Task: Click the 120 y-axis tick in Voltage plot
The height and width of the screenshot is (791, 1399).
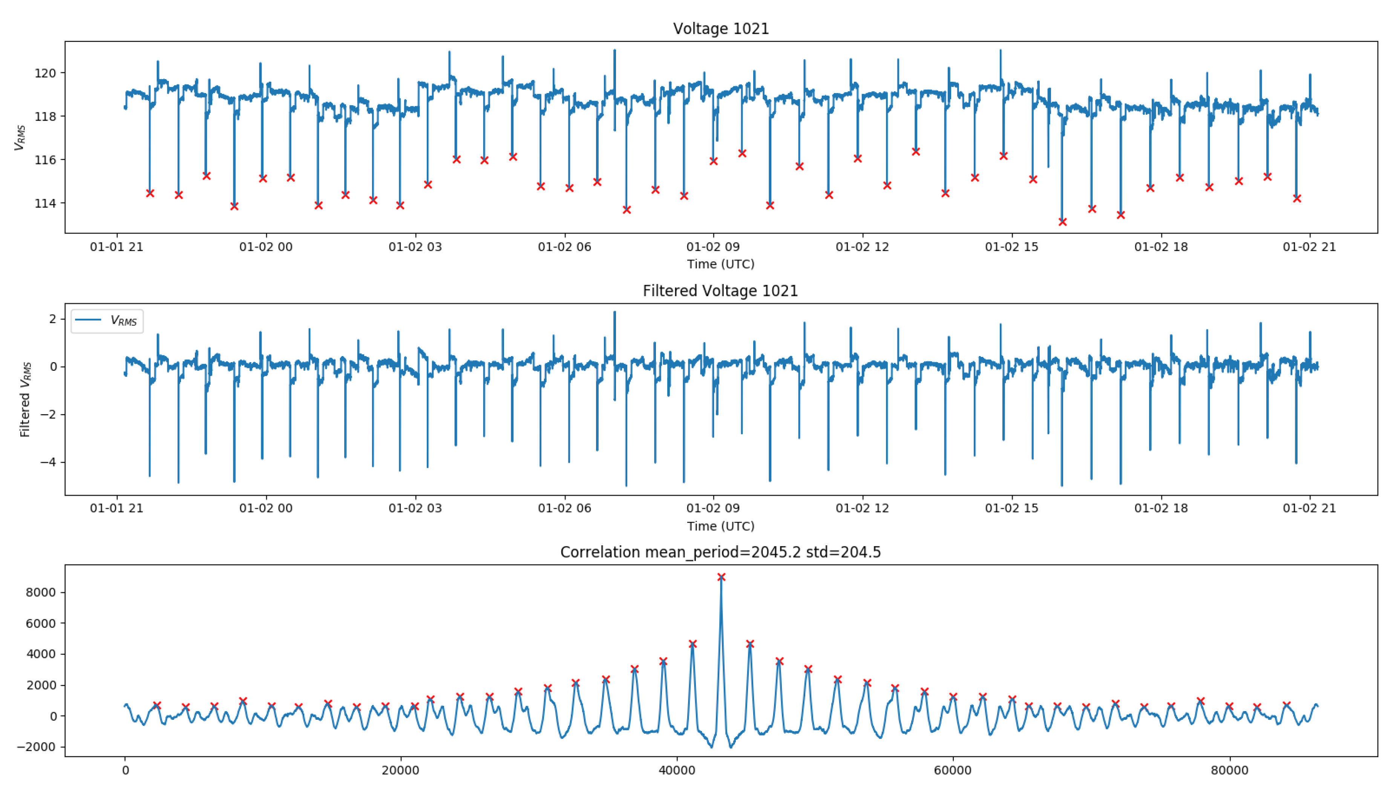Action: click(45, 73)
